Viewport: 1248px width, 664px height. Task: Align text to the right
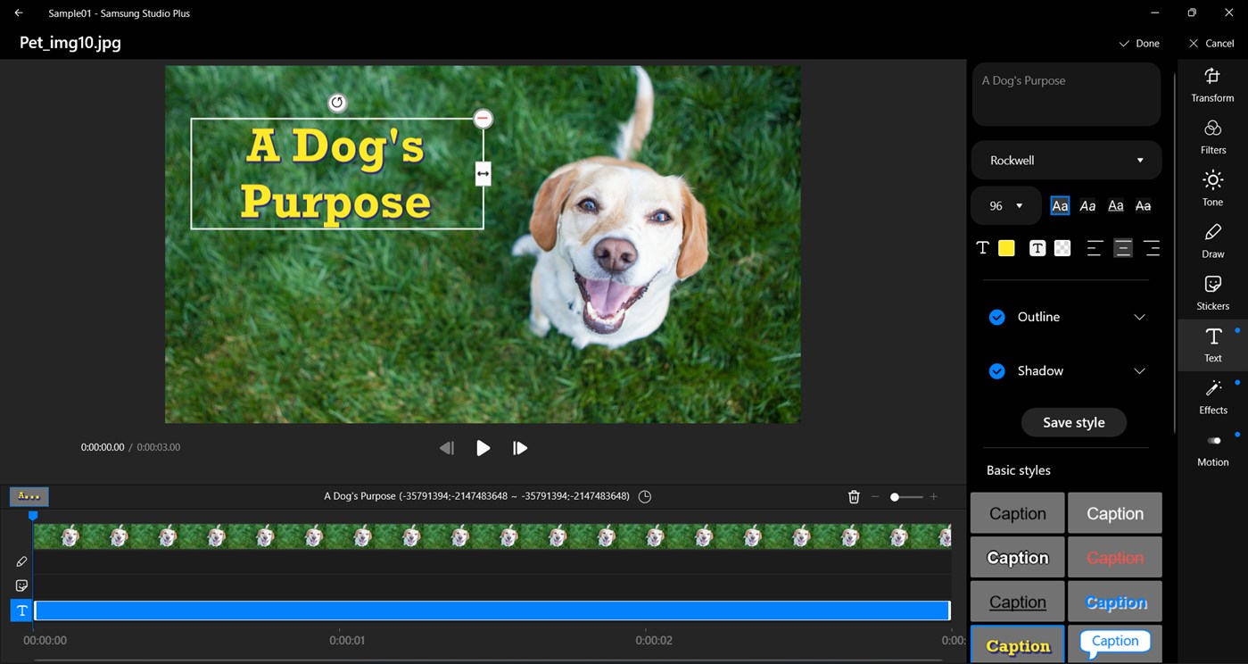click(1152, 248)
